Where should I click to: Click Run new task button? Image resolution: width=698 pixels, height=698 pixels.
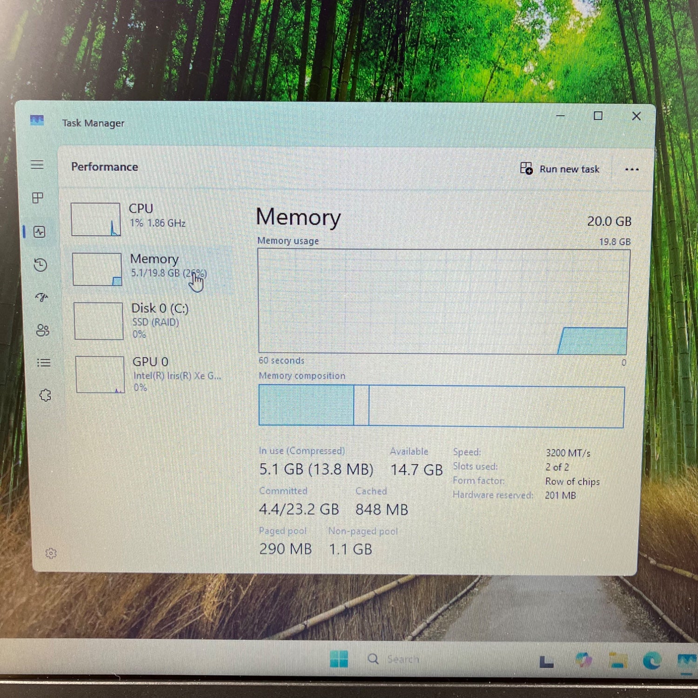pos(560,169)
